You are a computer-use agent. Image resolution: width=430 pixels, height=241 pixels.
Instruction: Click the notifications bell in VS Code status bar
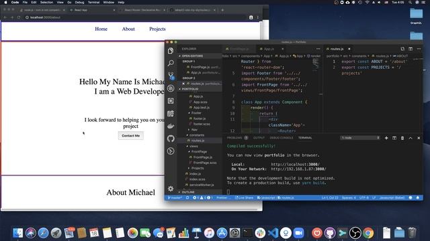[x=418, y=197]
